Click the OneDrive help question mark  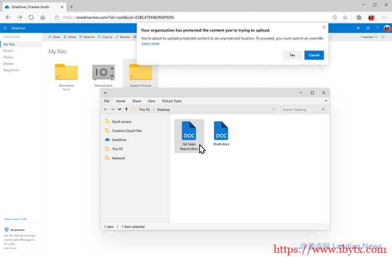click(x=377, y=28)
